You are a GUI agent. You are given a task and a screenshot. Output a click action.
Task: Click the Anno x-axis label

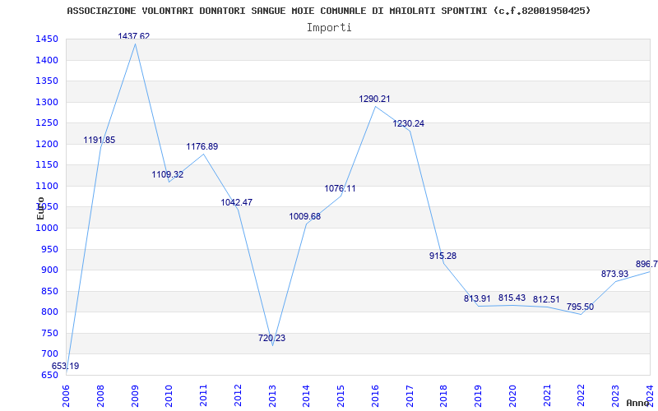pyautogui.click(x=639, y=403)
